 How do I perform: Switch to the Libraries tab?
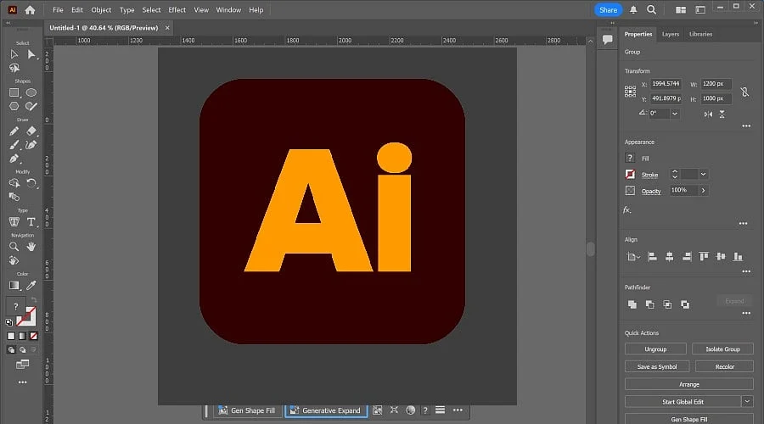click(x=700, y=34)
